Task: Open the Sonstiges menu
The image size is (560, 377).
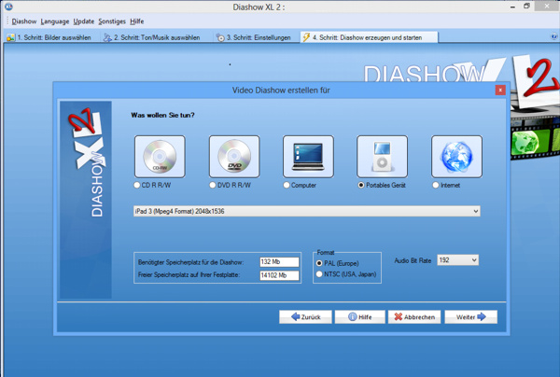Action: [112, 21]
